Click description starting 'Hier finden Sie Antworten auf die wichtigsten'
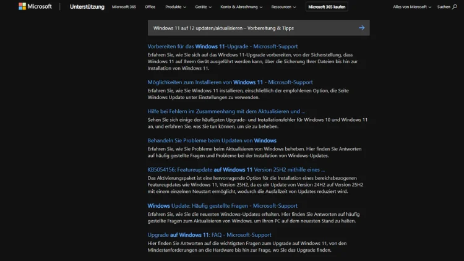Screen dimensions: 464x261 247,247
